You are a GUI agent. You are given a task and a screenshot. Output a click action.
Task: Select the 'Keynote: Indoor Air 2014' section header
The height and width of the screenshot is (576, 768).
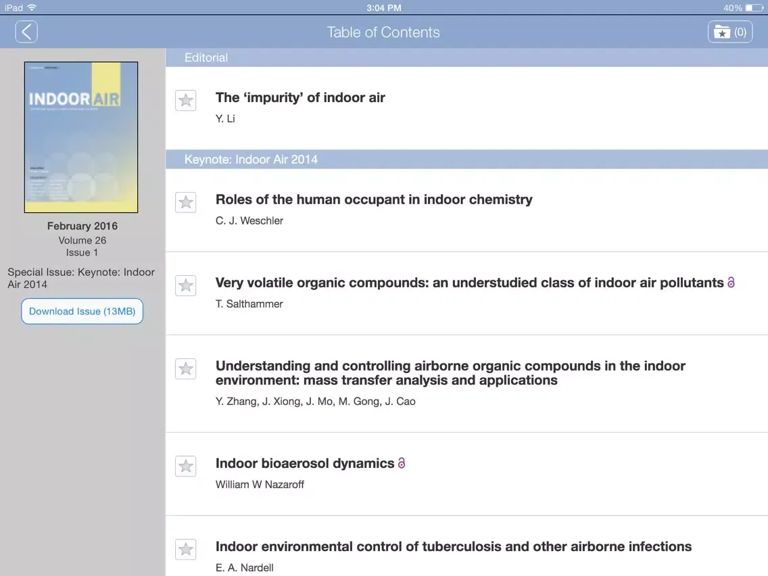[x=466, y=159]
